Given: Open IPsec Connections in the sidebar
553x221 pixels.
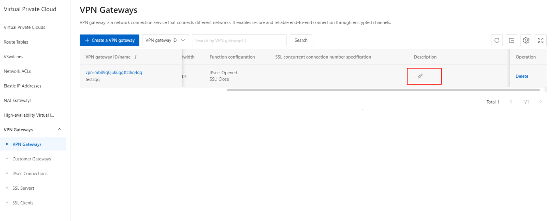Looking at the screenshot, I should pyautogui.click(x=30, y=174).
